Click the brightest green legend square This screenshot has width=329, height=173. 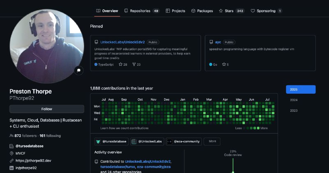click(258, 128)
